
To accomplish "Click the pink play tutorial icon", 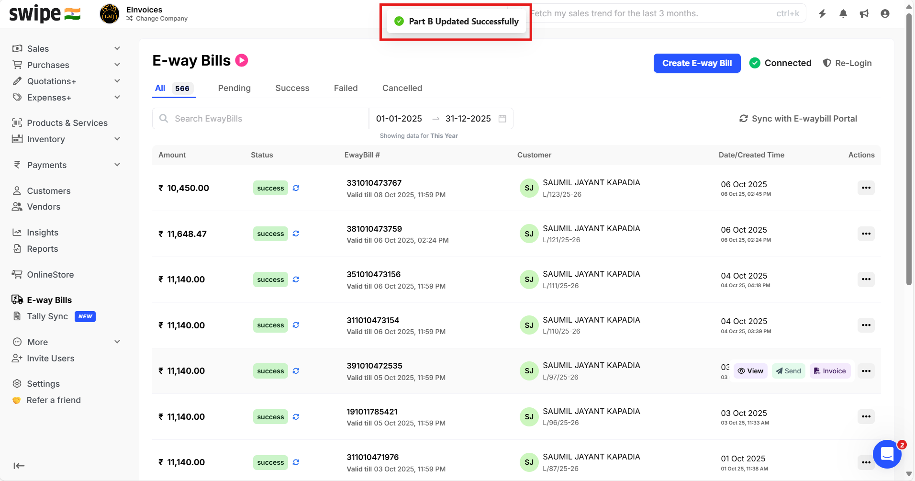I will pos(242,60).
